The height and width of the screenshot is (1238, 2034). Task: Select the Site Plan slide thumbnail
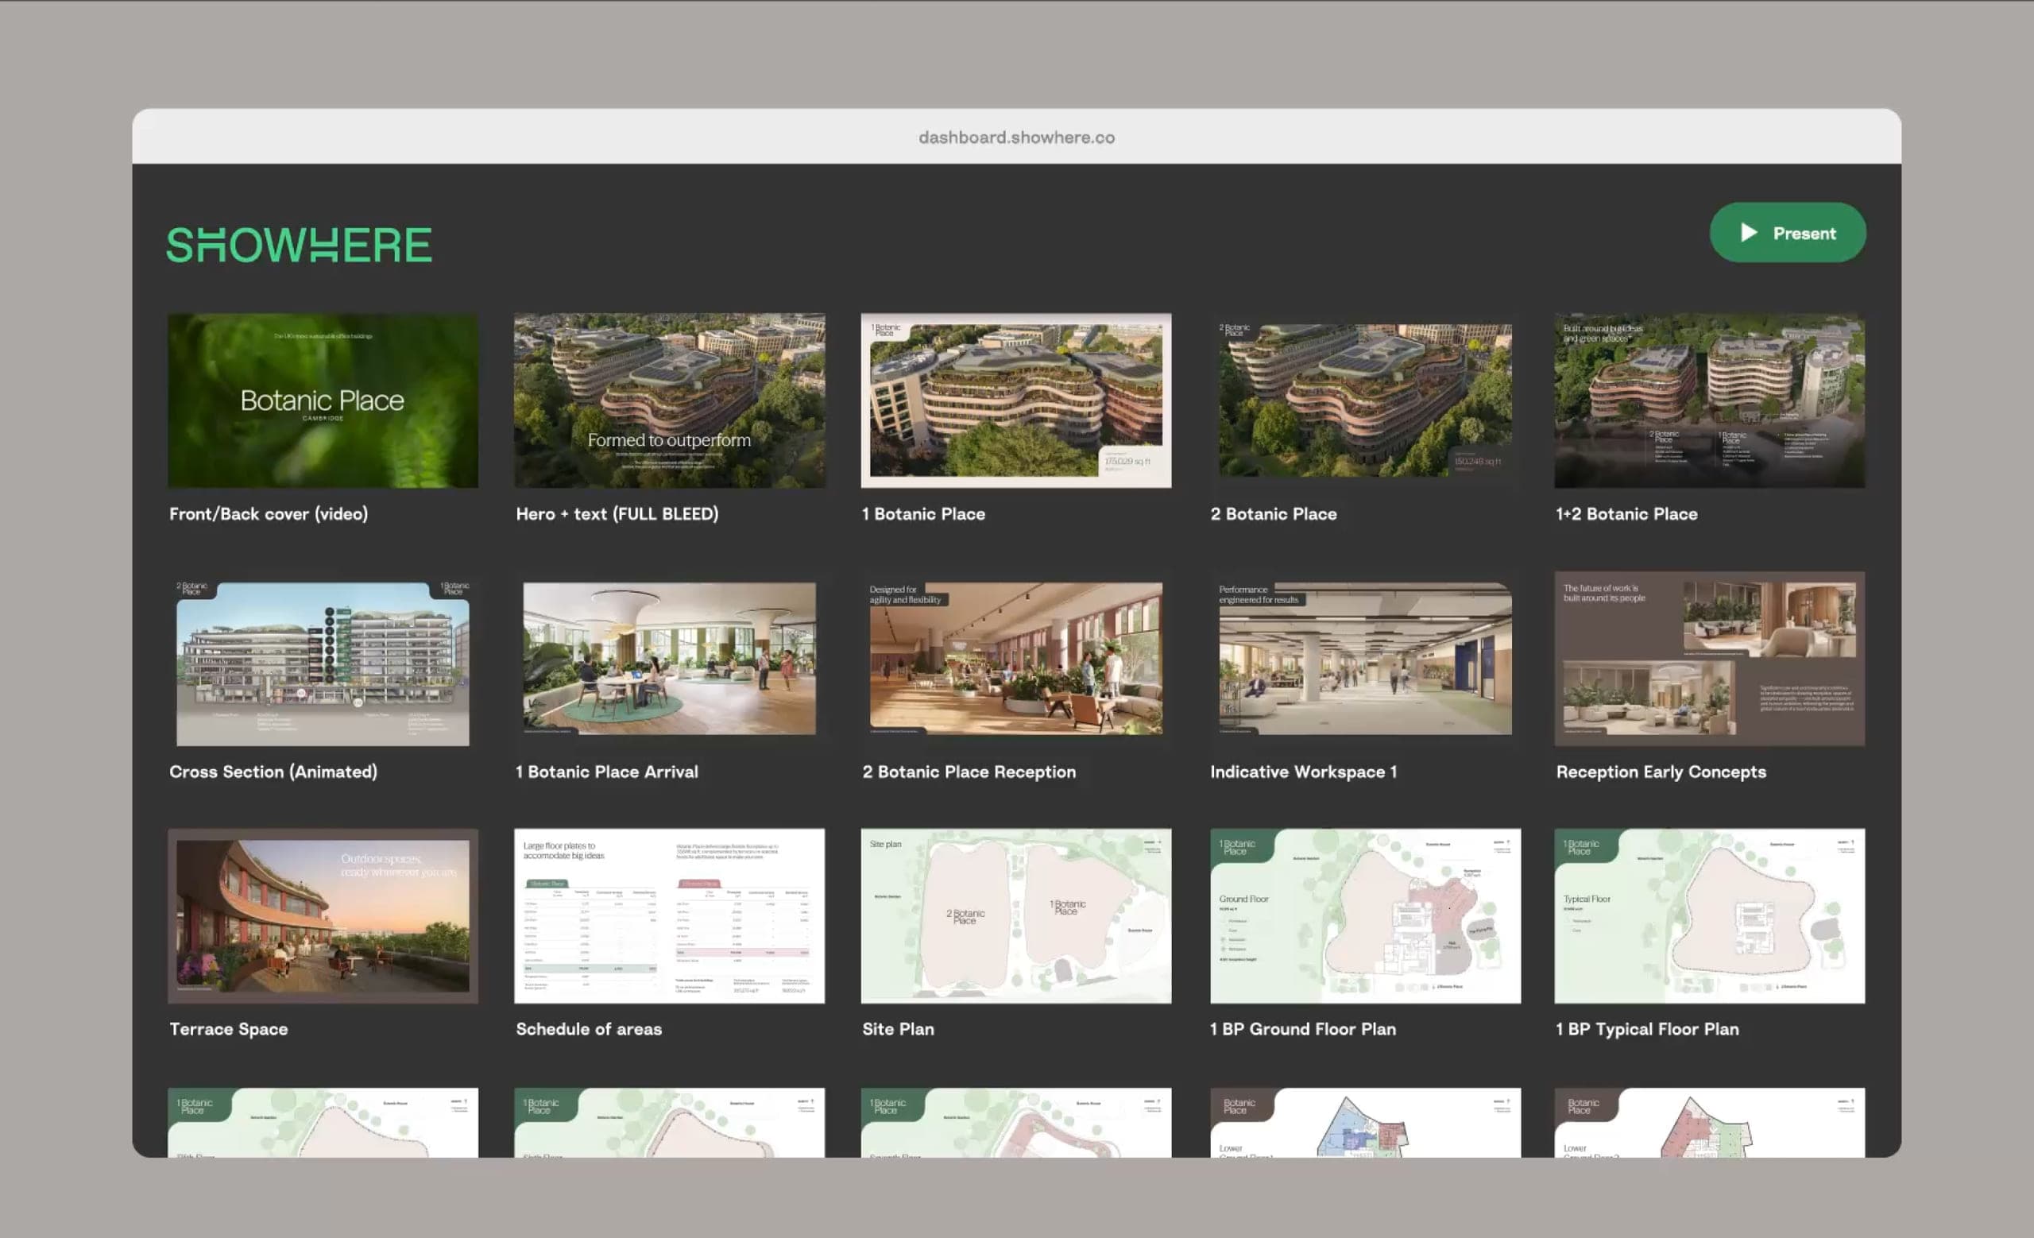coord(1016,916)
